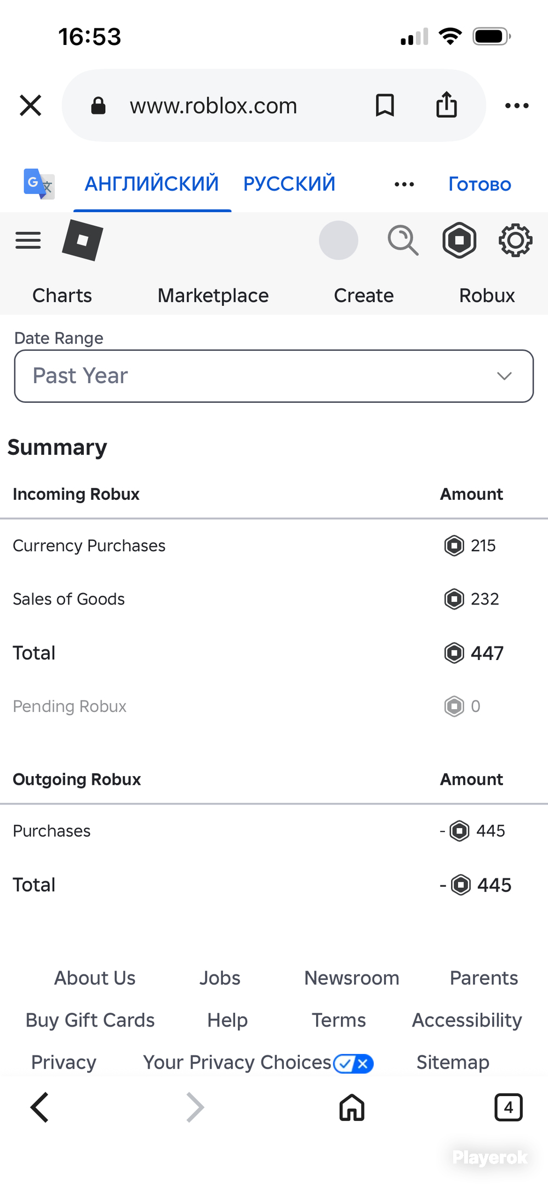Open the Buy Gift Cards link
Image resolution: width=548 pixels, height=1186 pixels.
pyautogui.click(x=90, y=1020)
